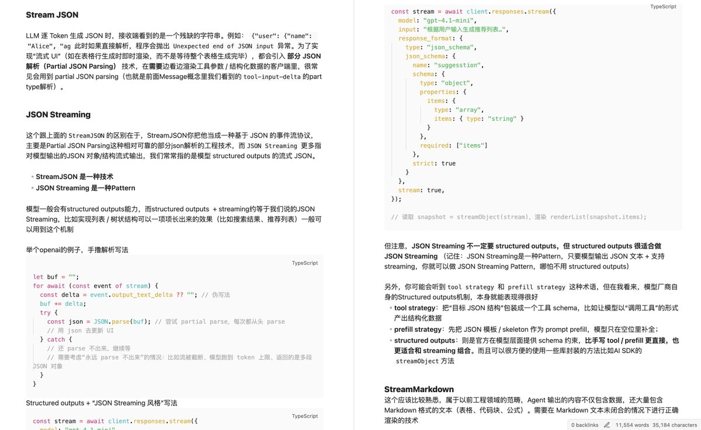Click the pencil edit-mode icon in status bar
This screenshot has width=701, height=430.
608,425
